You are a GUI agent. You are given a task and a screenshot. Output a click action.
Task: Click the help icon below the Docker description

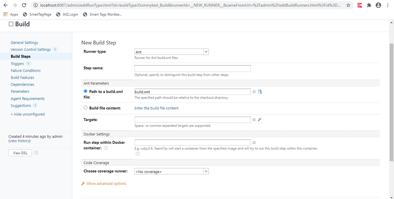138,154
